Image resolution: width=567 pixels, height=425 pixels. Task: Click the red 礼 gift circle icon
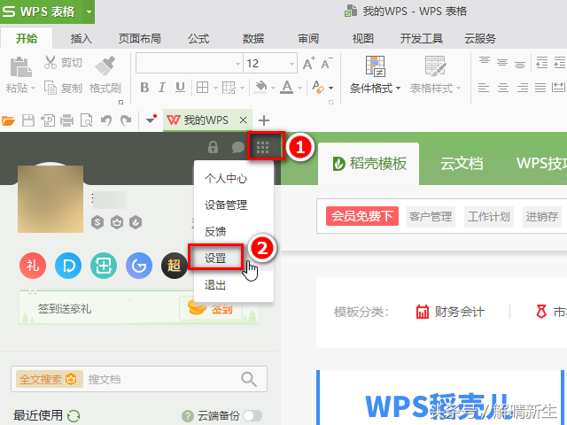click(33, 266)
